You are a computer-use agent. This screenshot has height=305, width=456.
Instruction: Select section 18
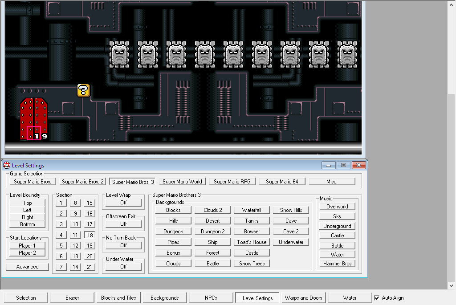[90, 235]
